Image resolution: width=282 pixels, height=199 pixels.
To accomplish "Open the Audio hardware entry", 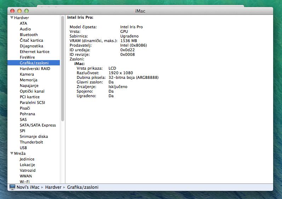I will (x=25, y=29).
